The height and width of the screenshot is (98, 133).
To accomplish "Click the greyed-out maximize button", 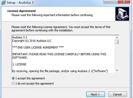I will tap(114, 2).
